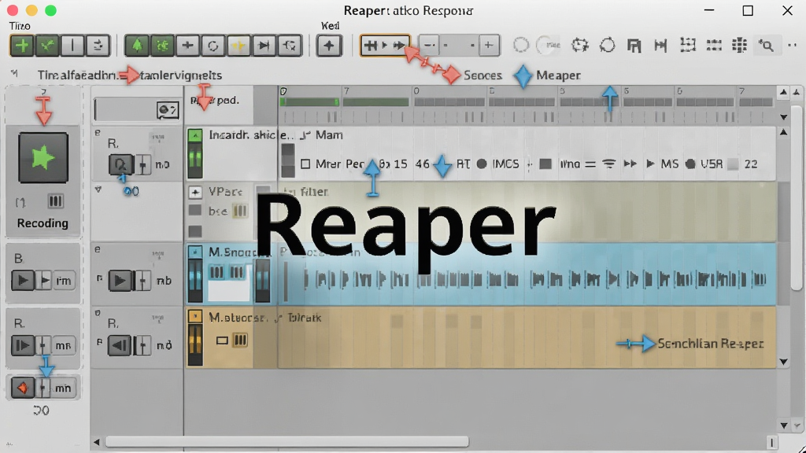The height and width of the screenshot is (453, 806).
Task: Click the minus stepper button in toolbar
Action: (429, 45)
